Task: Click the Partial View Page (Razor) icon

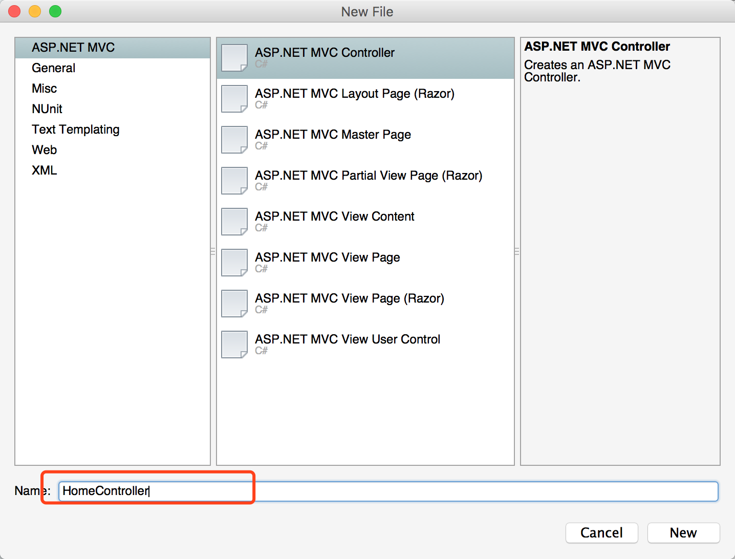Action: [x=234, y=181]
